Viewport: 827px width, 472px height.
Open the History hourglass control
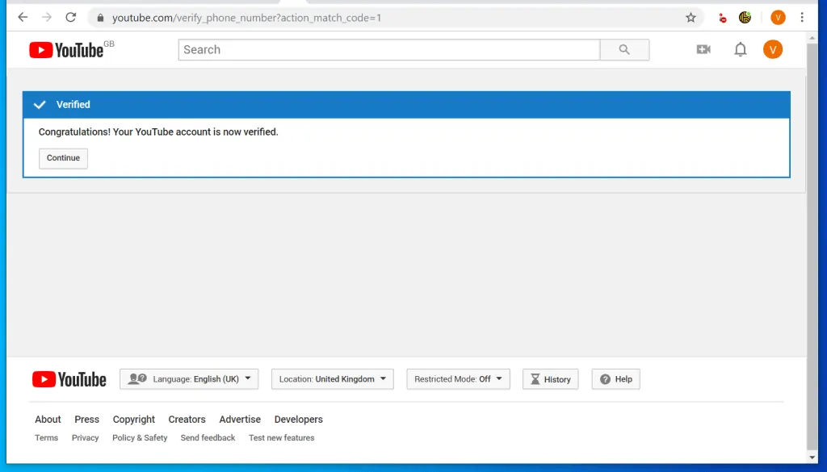[x=550, y=379]
